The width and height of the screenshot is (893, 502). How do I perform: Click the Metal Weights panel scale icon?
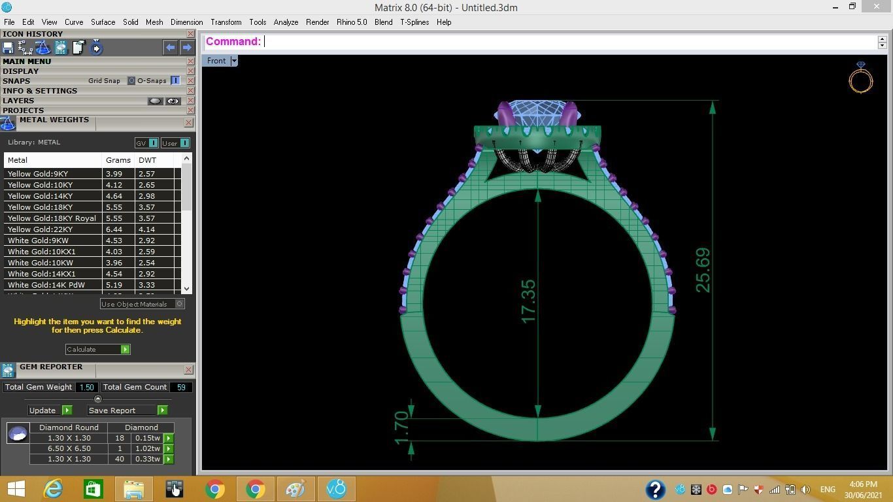(8, 124)
